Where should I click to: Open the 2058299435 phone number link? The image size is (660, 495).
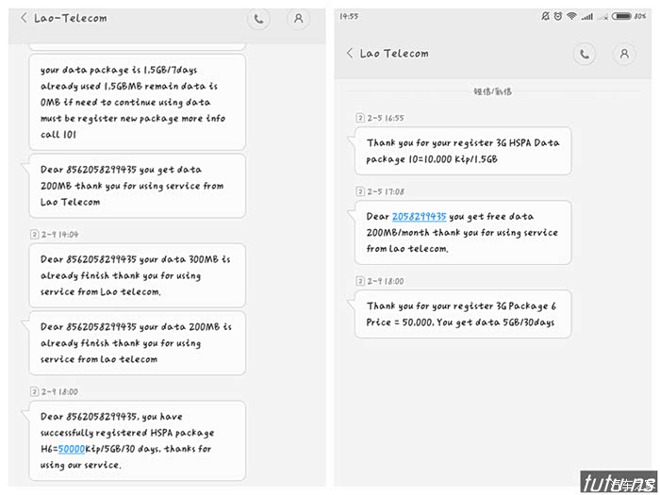pyautogui.click(x=419, y=216)
